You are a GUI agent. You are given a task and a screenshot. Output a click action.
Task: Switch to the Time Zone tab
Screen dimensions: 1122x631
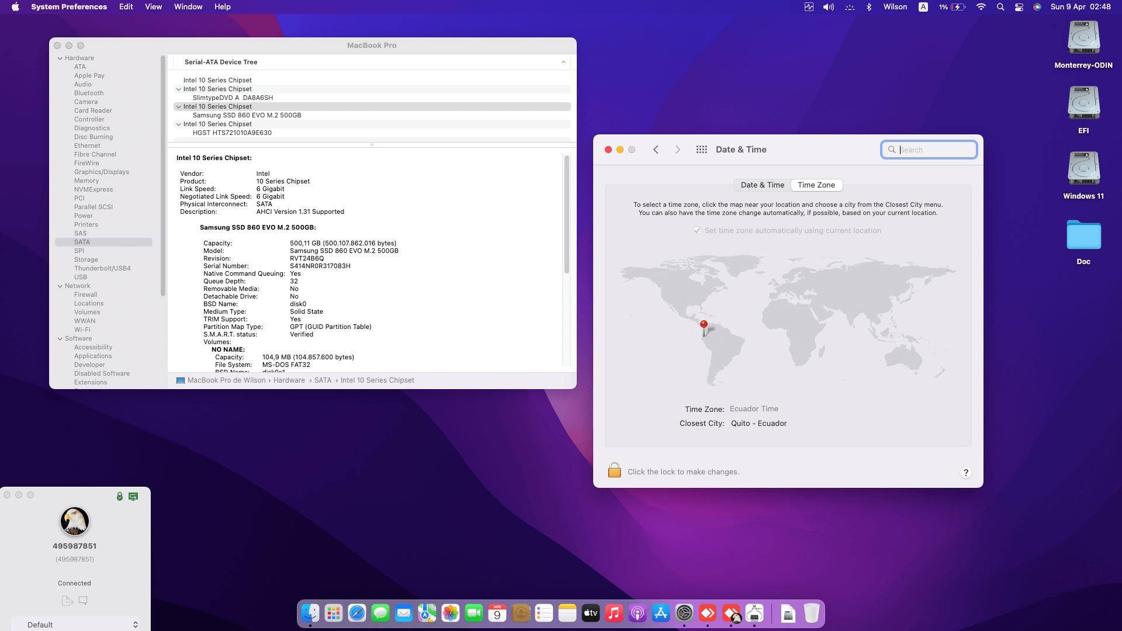coord(816,185)
